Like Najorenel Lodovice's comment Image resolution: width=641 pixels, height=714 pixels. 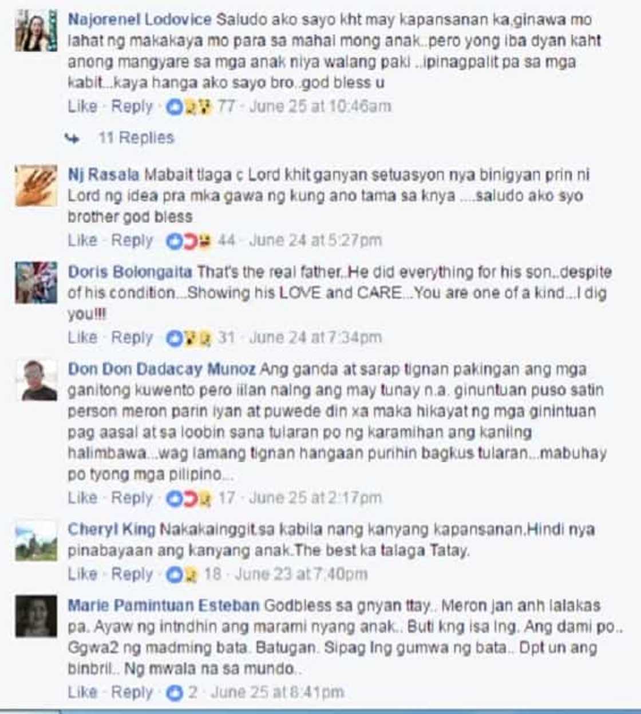pyautogui.click(x=82, y=106)
